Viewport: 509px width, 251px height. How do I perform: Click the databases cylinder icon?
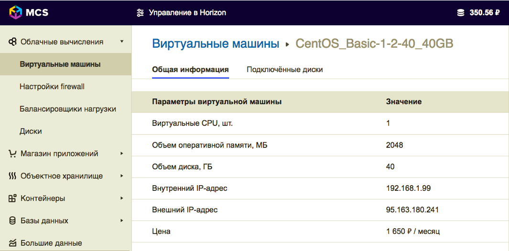click(x=12, y=220)
